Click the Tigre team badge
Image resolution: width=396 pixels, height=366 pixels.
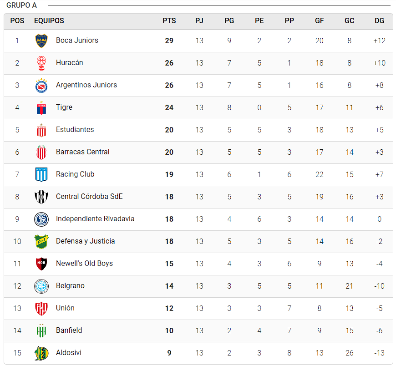[41, 107]
